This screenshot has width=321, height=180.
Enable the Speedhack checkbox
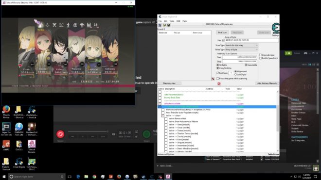260,58
